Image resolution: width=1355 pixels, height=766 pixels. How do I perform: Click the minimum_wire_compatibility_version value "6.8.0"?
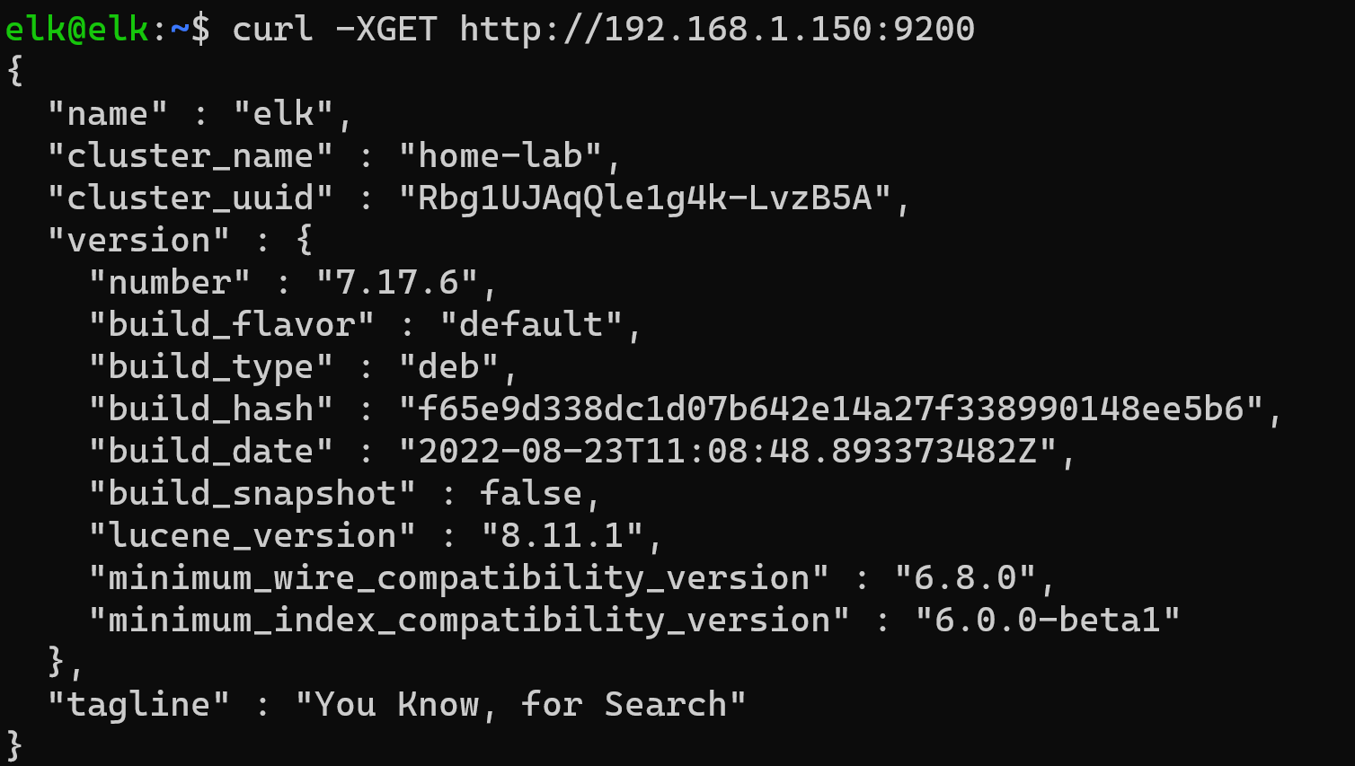pyautogui.click(x=966, y=578)
